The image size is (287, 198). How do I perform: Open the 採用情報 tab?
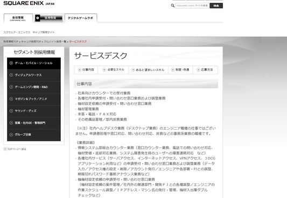click(48, 18)
